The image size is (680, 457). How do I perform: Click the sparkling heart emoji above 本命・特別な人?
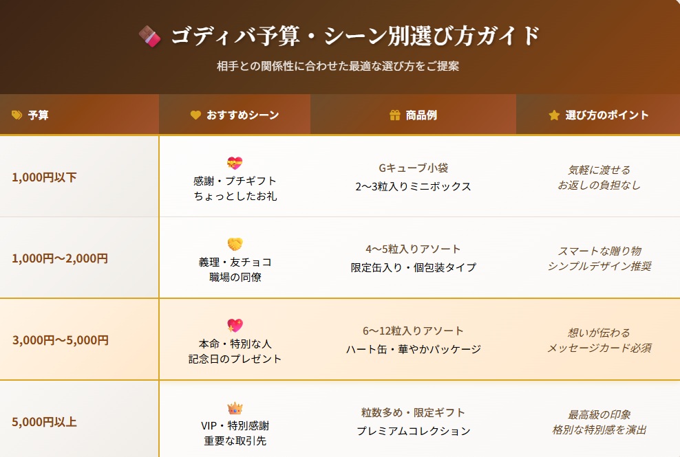pyautogui.click(x=235, y=325)
